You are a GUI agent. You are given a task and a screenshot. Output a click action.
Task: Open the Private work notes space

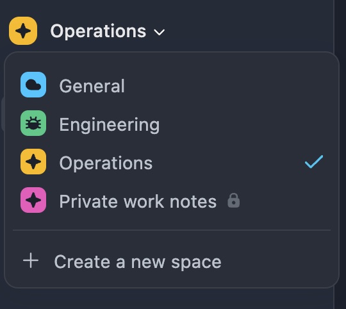click(172, 200)
